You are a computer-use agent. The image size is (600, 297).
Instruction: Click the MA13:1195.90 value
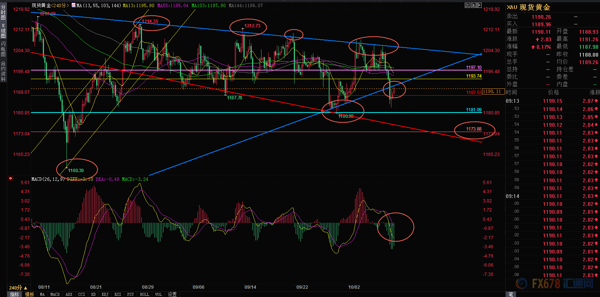pyautogui.click(x=139, y=6)
